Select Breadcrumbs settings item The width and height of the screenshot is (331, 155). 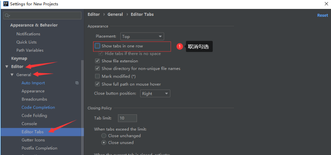[34, 99]
